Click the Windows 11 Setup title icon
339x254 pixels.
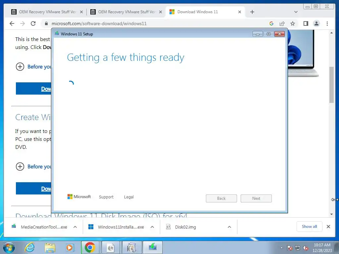click(x=57, y=33)
